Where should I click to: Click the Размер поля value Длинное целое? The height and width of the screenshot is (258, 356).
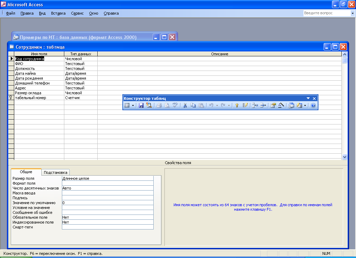click(108, 178)
